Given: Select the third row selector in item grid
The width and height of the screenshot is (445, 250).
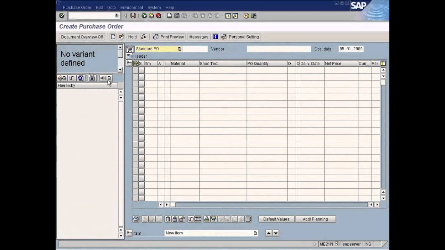Looking at the screenshot, I should (135, 84).
